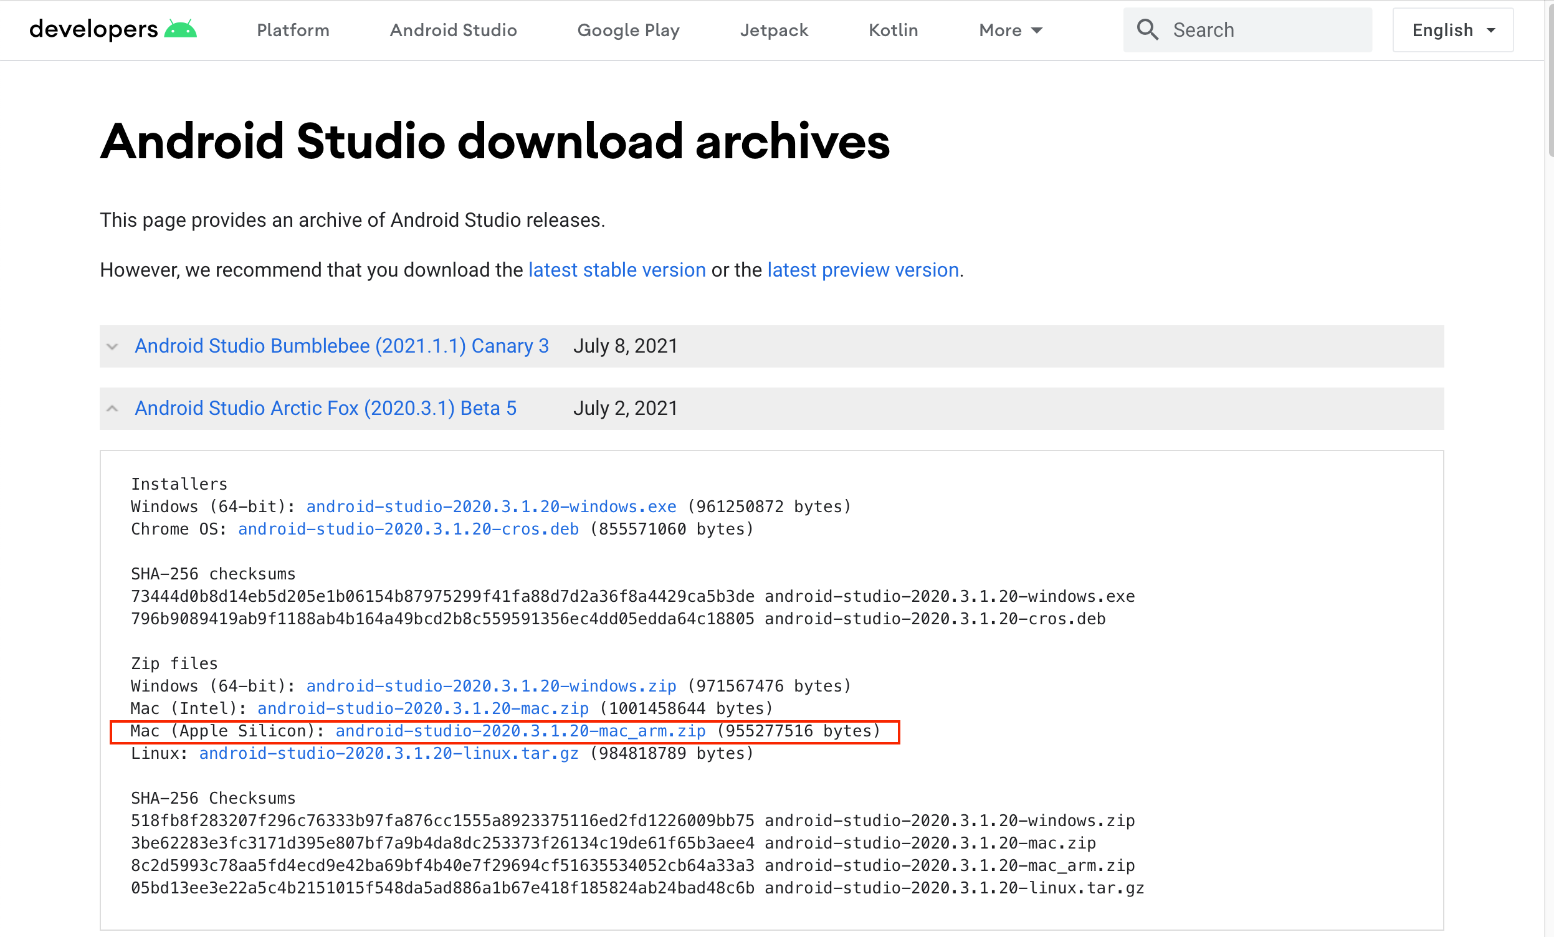Click the windows.zip SHA-256 checksum line
This screenshot has height=937, width=1554.
tap(632, 820)
